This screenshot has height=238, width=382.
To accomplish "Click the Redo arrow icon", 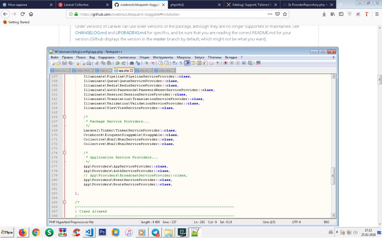I will (x=124, y=63).
